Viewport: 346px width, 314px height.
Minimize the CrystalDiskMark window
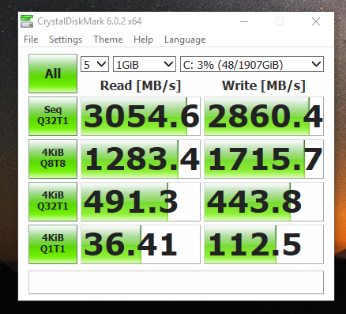click(244, 21)
